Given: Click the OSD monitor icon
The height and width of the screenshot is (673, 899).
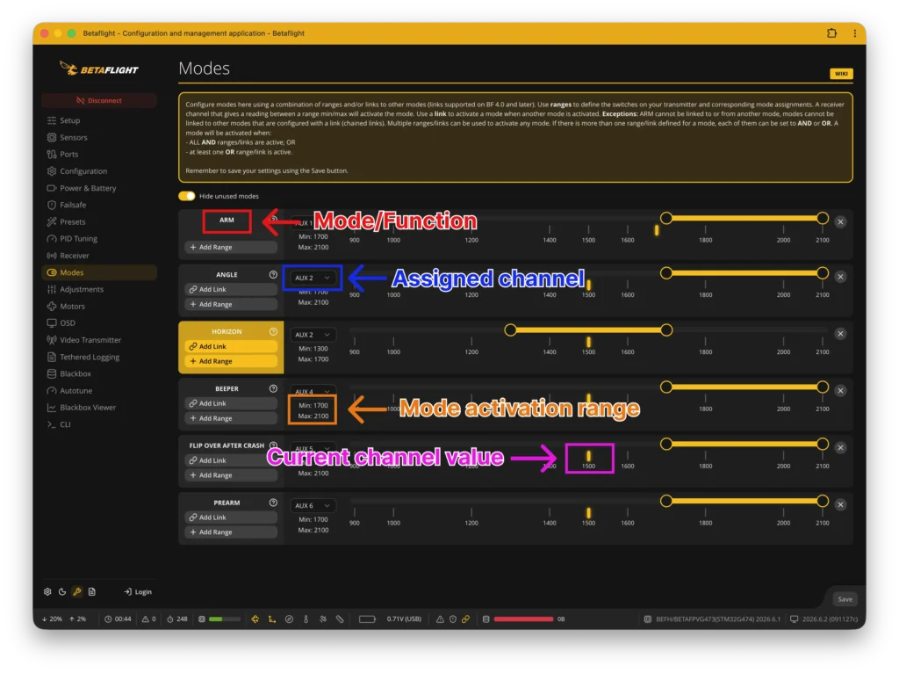Looking at the screenshot, I should point(52,323).
